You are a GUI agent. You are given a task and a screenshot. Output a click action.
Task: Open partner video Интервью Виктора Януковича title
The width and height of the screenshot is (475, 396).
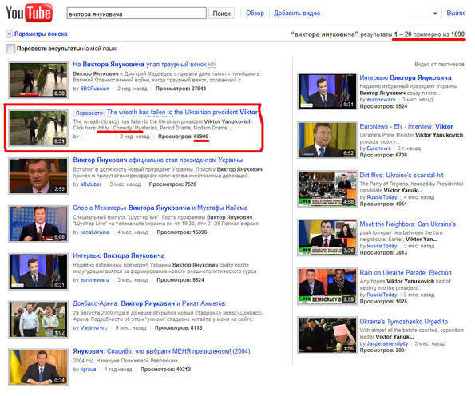point(406,78)
